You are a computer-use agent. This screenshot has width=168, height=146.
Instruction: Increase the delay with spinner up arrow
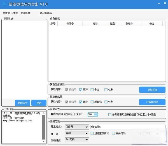[x=96, y=113]
